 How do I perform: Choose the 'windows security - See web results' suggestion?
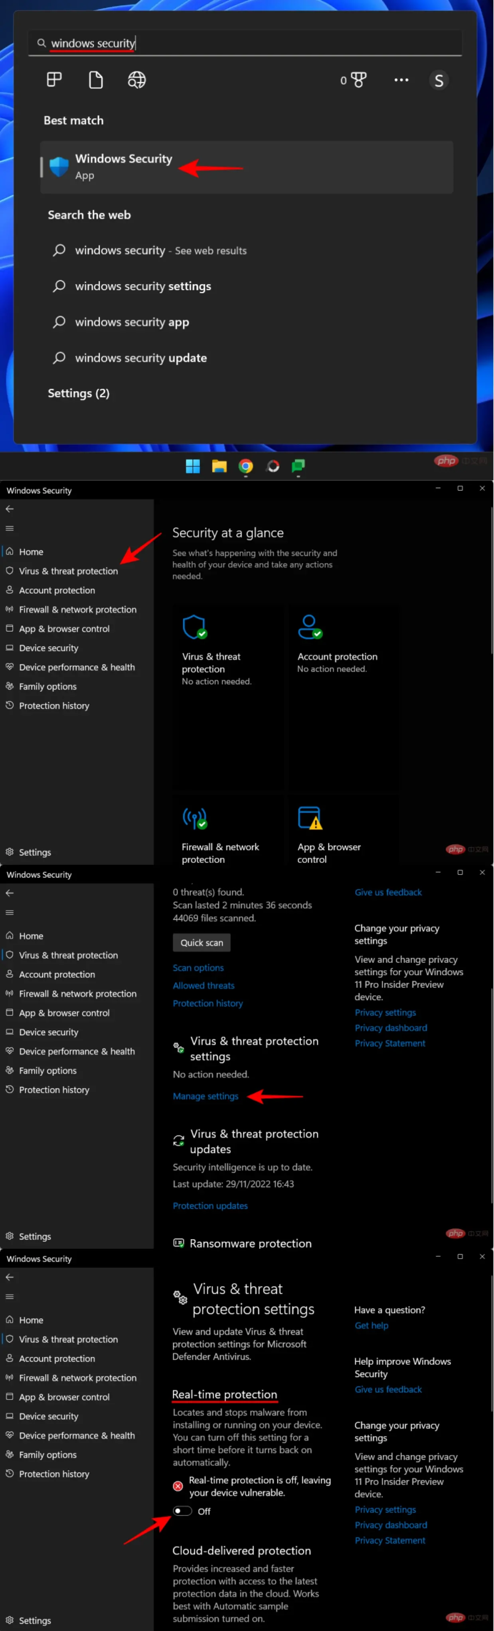click(x=161, y=250)
